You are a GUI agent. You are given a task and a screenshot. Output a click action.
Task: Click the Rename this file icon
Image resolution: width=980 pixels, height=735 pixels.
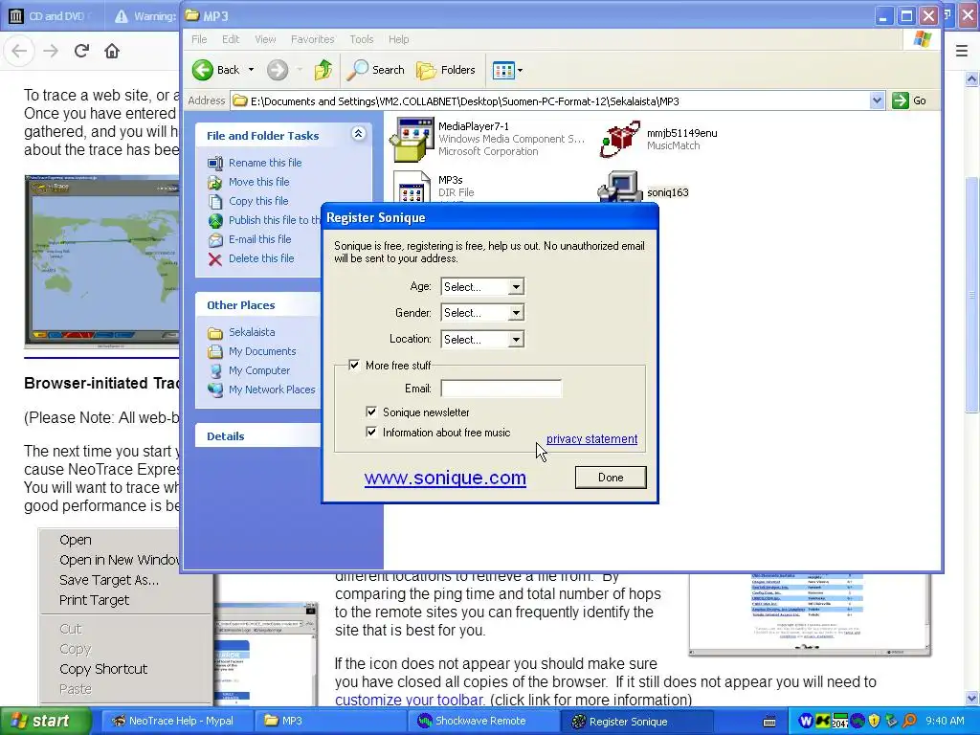click(215, 163)
